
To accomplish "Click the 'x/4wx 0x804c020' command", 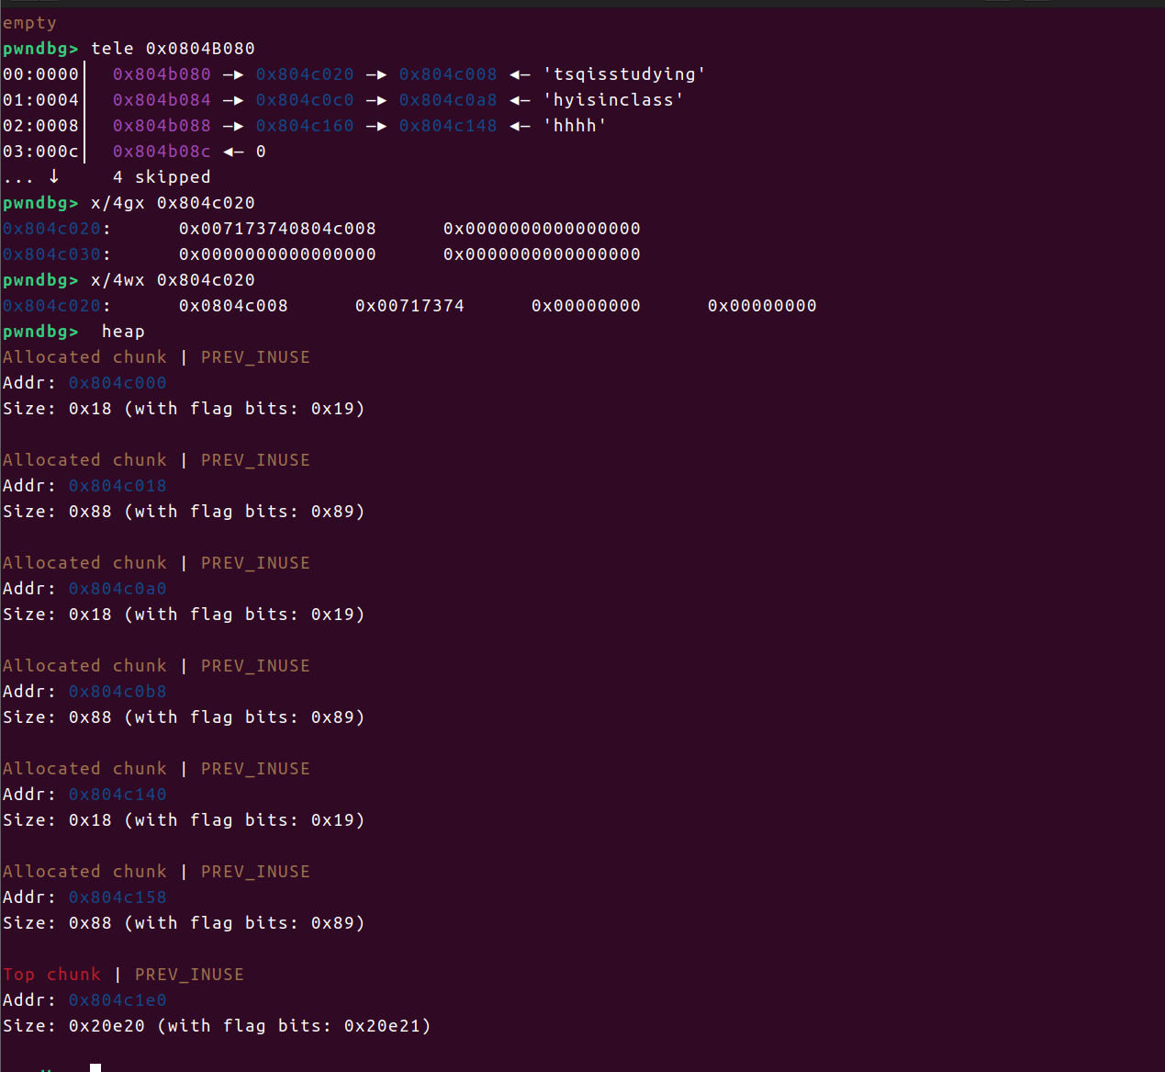I will [173, 280].
